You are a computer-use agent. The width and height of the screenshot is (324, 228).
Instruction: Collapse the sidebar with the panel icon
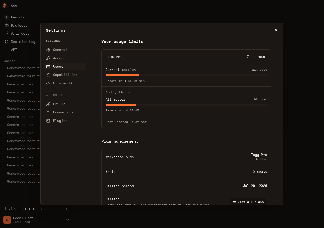pos(69,6)
